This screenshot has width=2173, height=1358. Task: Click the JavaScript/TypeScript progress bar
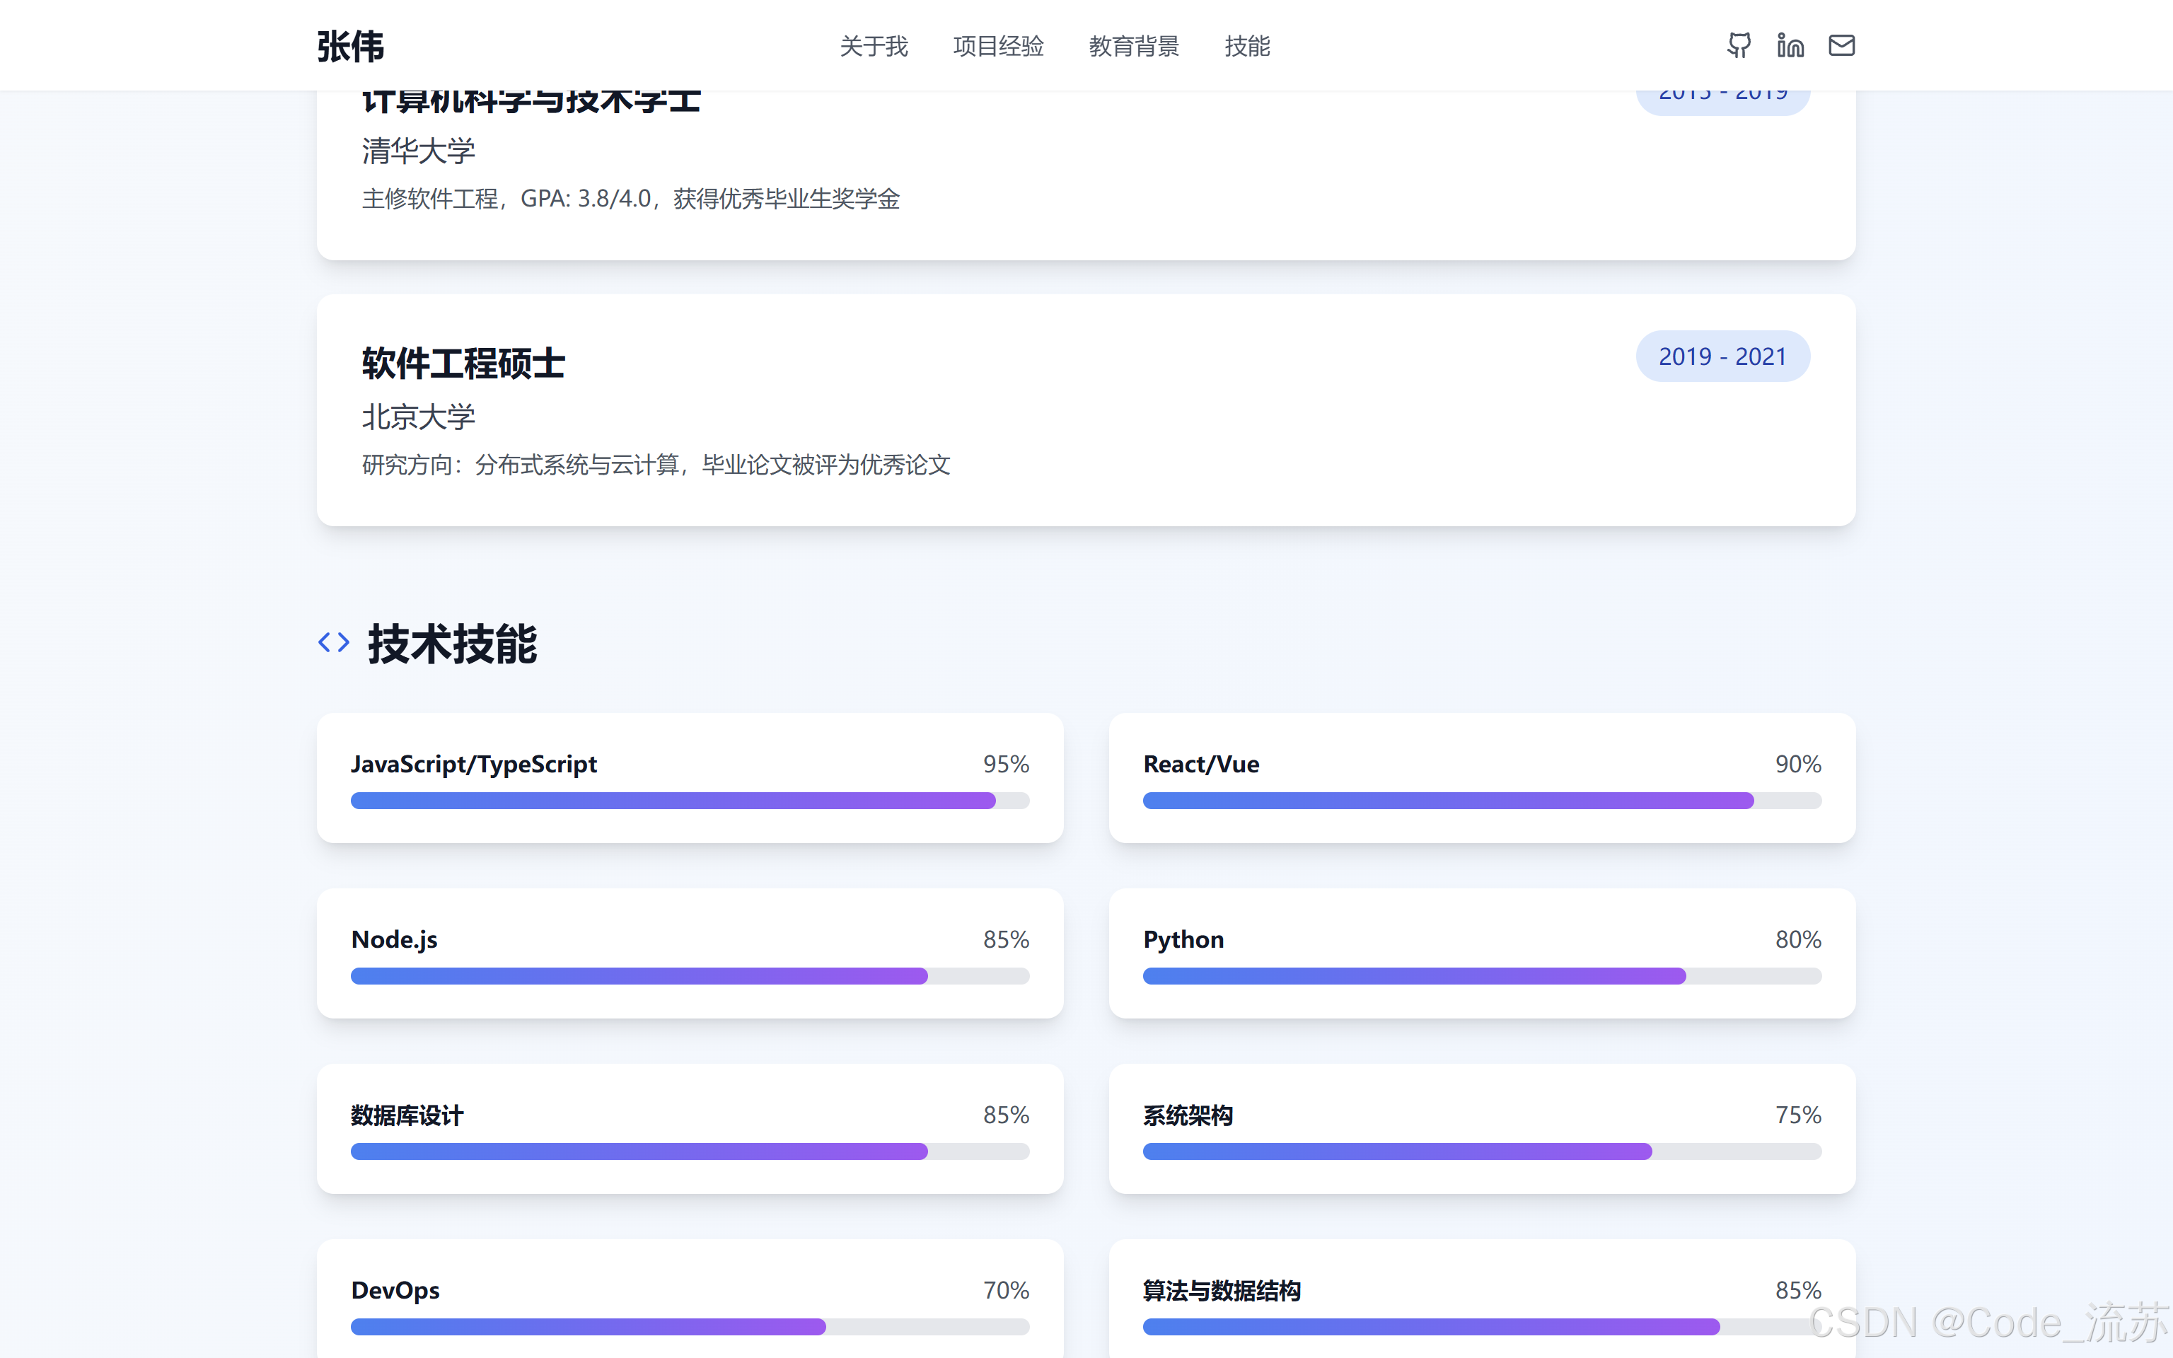point(689,800)
